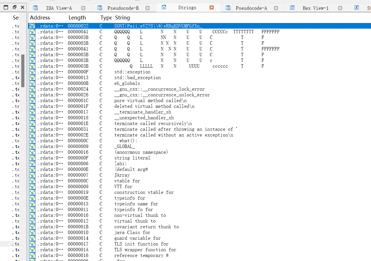This screenshot has width=371, height=261.
Task: Sort strings by Address column
Action: pyautogui.click(x=40, y=18)
